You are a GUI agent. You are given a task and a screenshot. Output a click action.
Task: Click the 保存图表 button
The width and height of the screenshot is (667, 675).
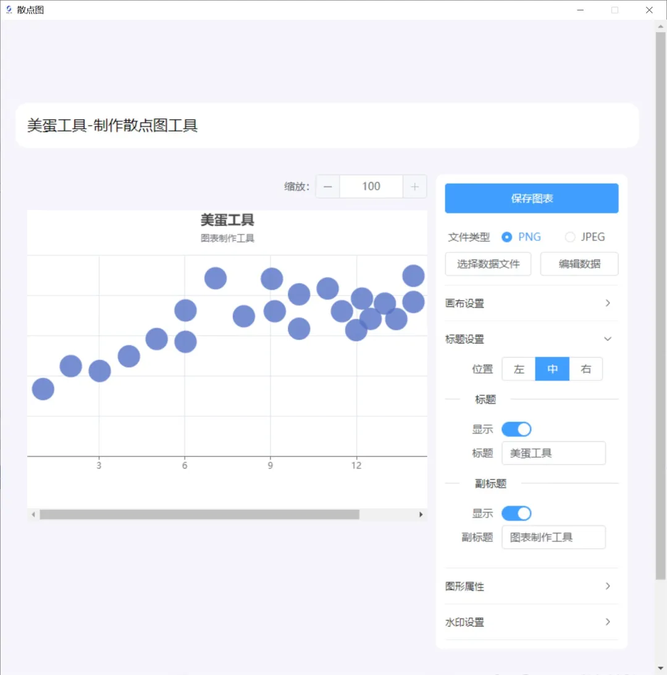[x=531, y=198]
